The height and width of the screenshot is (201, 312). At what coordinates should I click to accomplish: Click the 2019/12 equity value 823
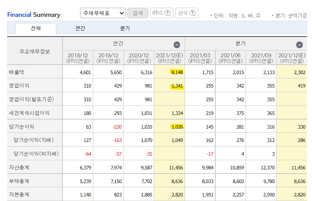[x=118, y=195]
